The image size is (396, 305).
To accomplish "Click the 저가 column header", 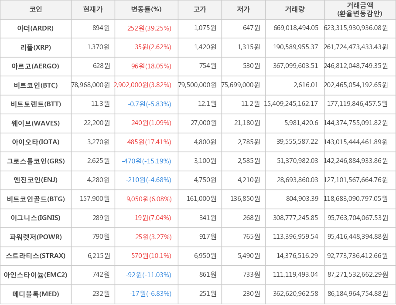I will (243, 10).
